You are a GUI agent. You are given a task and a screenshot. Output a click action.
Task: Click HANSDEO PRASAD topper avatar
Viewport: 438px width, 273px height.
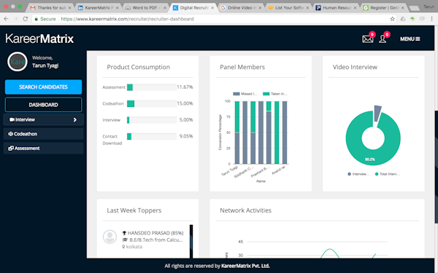click(x=109, y=237)
